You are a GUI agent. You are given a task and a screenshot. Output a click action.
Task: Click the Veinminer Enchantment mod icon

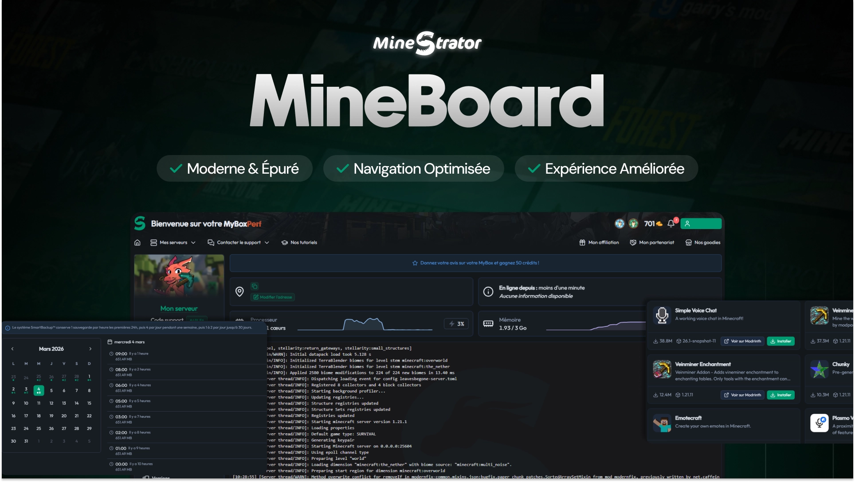tap(662, 369)
